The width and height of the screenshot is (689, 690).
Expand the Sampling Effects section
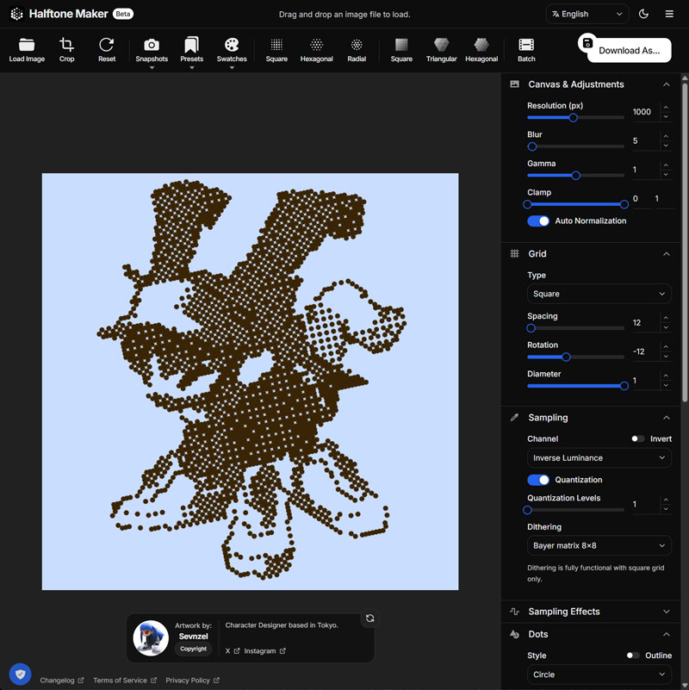666,612
